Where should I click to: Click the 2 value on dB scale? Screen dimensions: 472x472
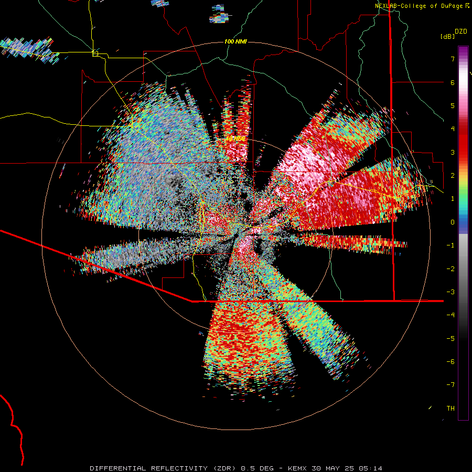coord(453,176)
